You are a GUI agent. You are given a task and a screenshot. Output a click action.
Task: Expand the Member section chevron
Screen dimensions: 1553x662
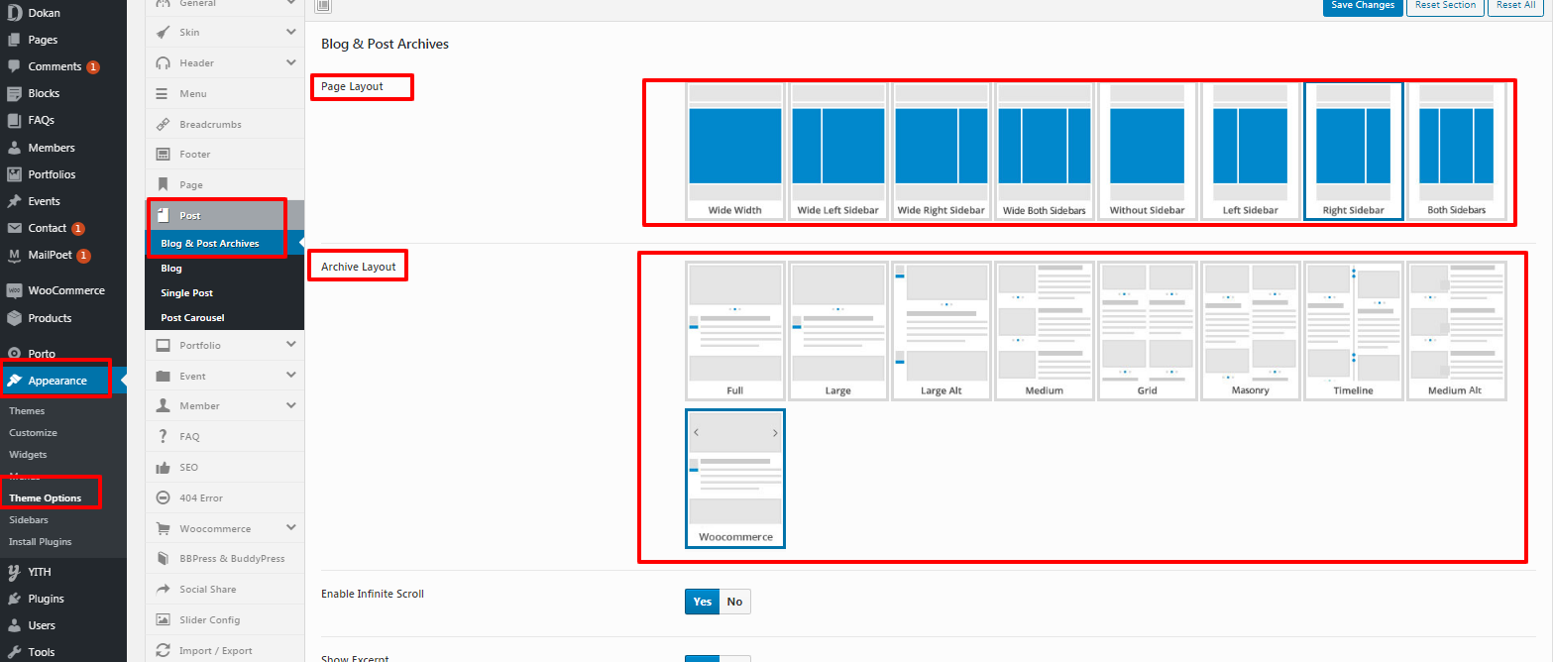click(x=291, y=405)
